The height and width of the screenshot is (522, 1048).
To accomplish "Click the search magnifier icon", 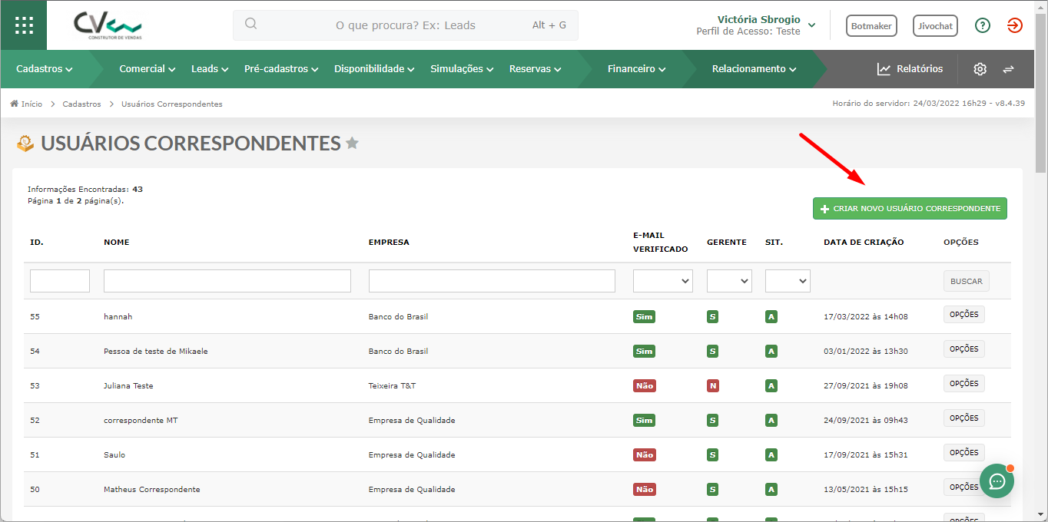I will [250, 24].
